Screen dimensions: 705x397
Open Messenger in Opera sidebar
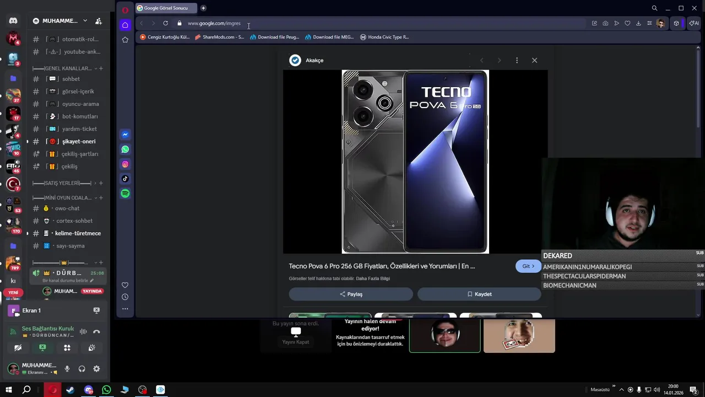point(125,135)
